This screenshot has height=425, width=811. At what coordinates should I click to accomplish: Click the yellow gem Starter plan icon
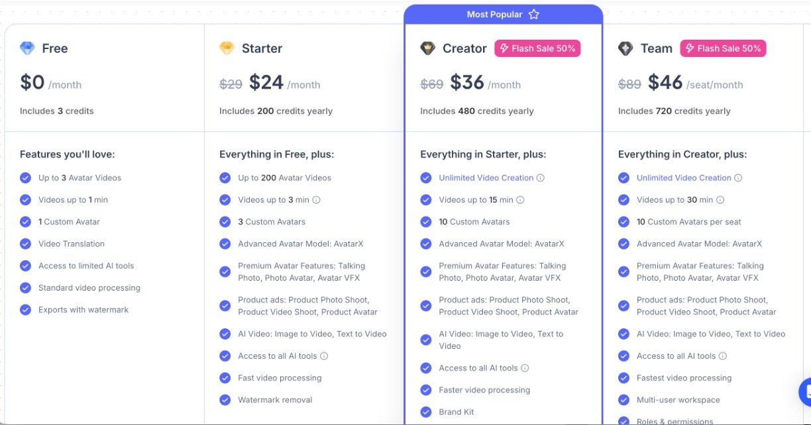coord(227,48)
